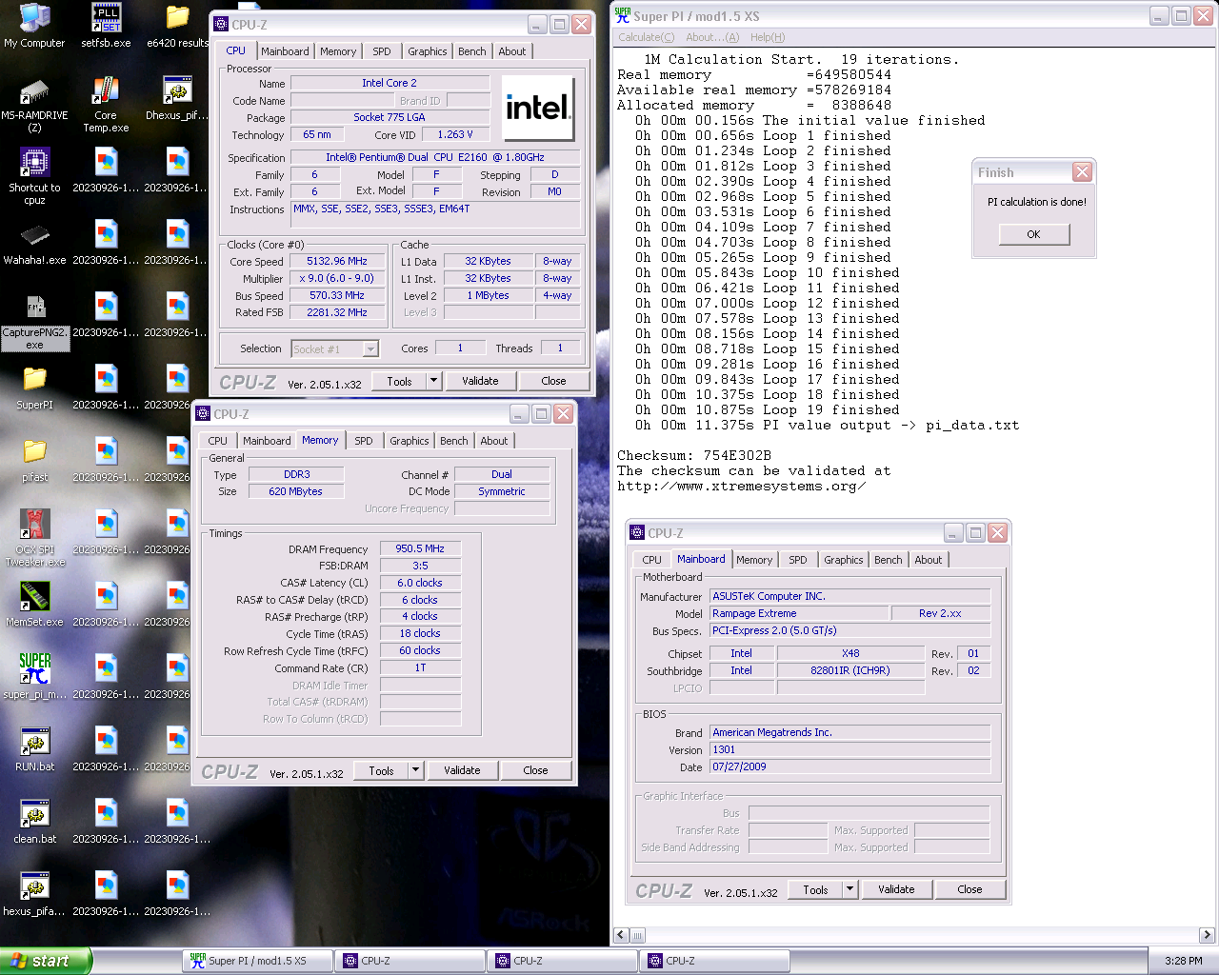Screen dimensions: 1219x975
Task: Click BIOS date 07/27/2009 field
Action: (850, 766)
